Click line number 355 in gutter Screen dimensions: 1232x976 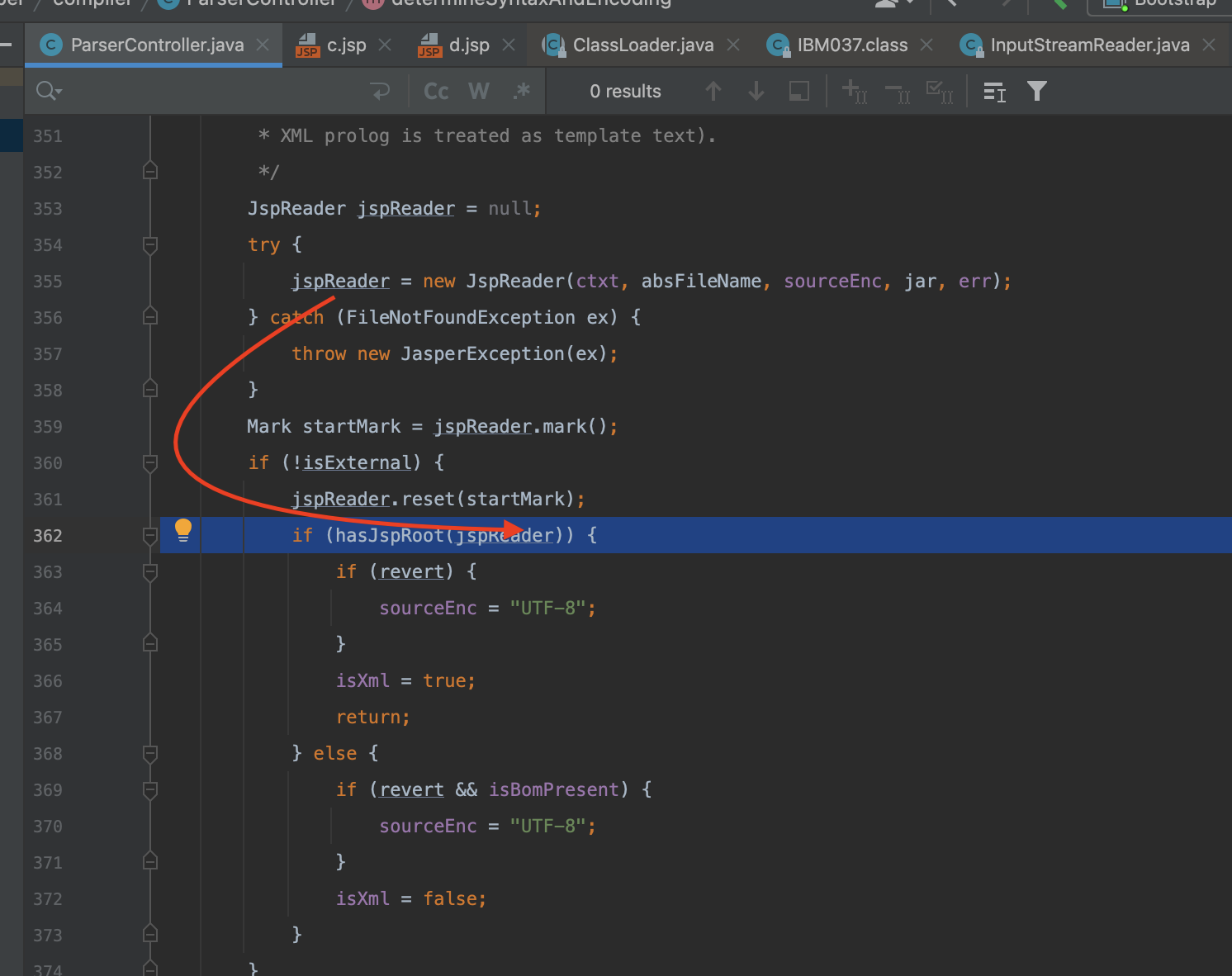coord(48,282)
